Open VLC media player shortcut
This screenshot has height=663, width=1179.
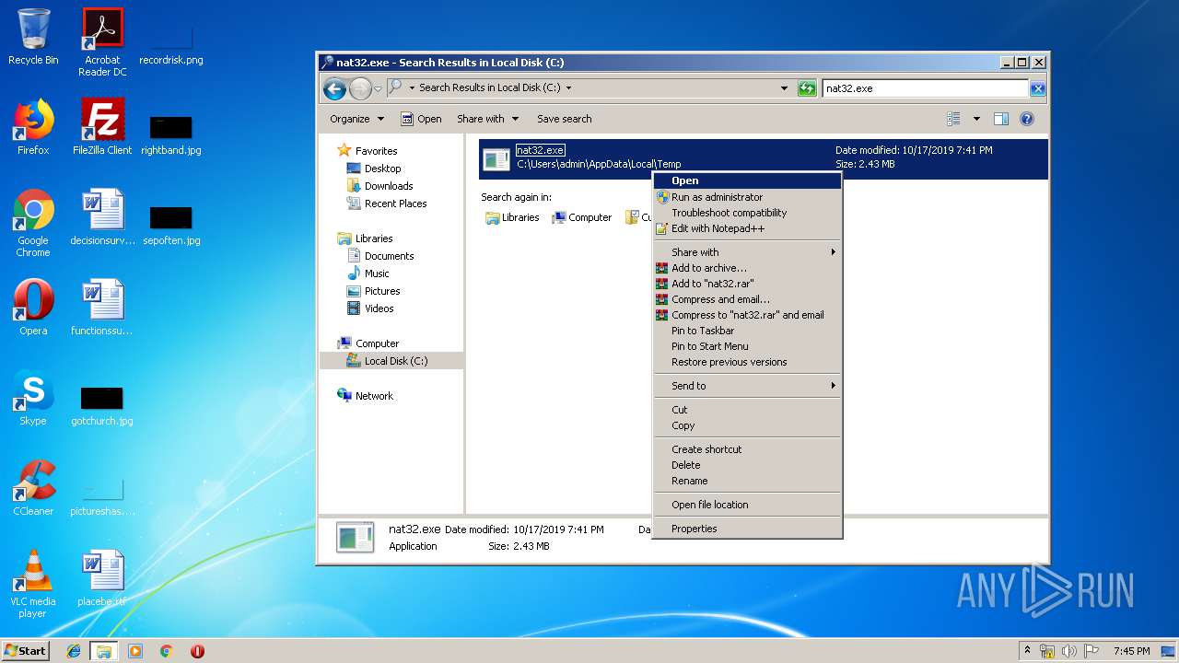coord(33,584)
